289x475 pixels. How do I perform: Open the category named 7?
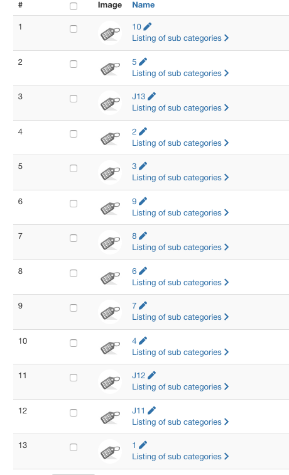point(134,305)
